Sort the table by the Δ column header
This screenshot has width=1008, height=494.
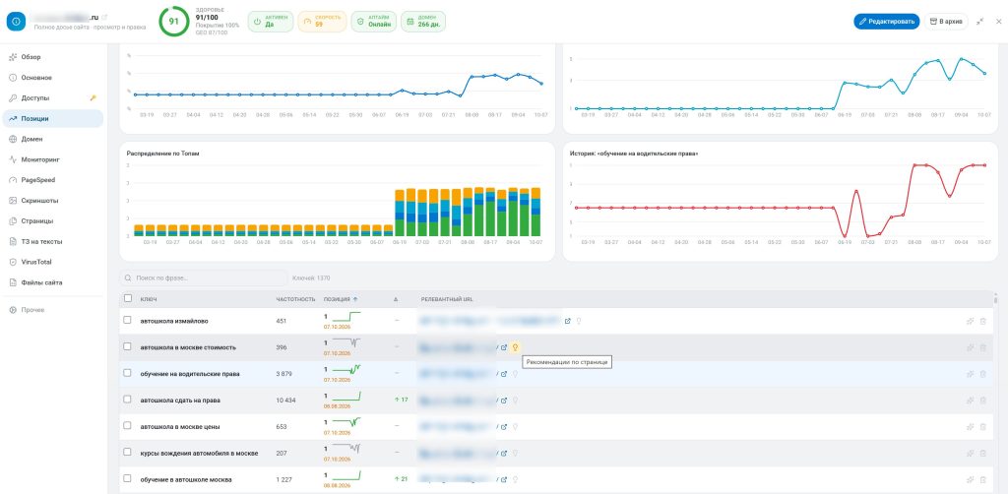click(x=396, y=299)
